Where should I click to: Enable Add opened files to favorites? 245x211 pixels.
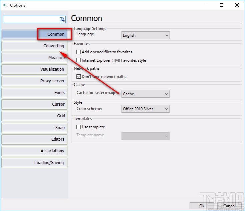point(78,52)
